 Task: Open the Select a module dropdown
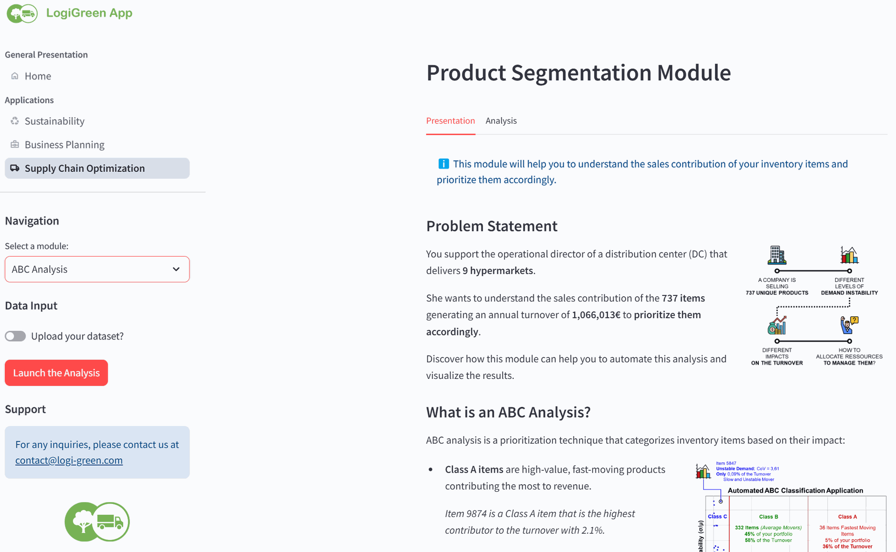97,269
